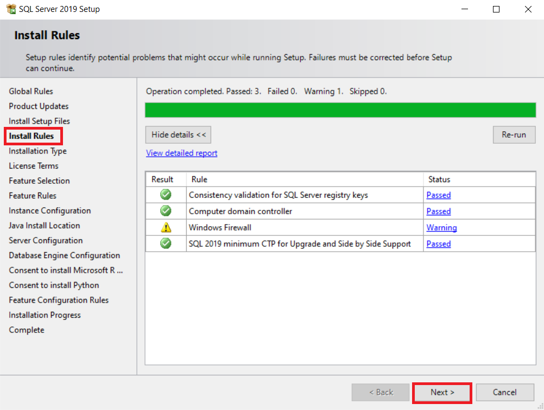
Task: Select 'Windows Firewall' rule text
Action: click(x=220, y=227)
